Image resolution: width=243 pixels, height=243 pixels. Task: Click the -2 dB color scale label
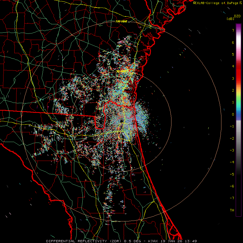(232, 138)
